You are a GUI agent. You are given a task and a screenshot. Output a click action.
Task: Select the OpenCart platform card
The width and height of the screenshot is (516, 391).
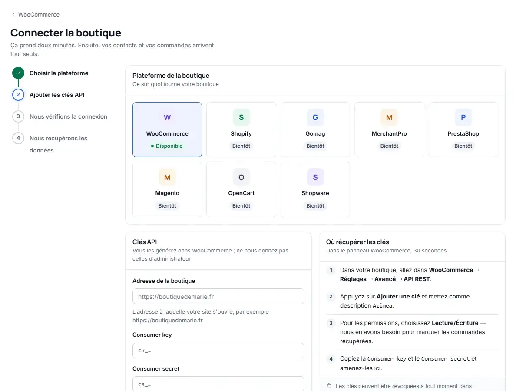tap(241, 189)
